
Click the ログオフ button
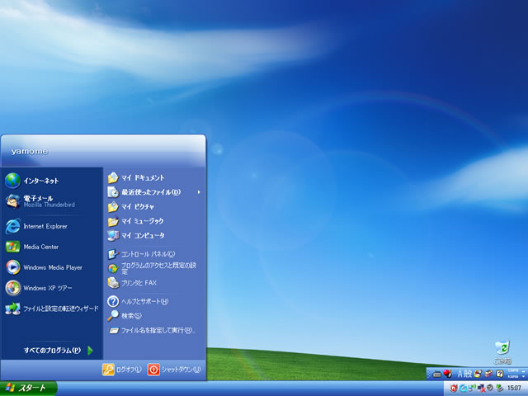(122, 370)
